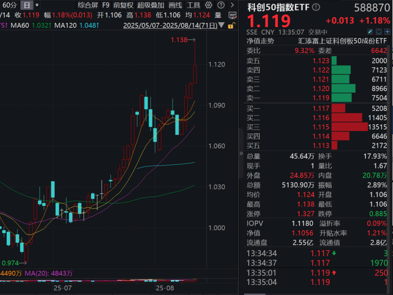Viewport: 393px width, 295px height.
Task: Click the info icon beside 科创50指数ETF
Action: click(315, 7)
